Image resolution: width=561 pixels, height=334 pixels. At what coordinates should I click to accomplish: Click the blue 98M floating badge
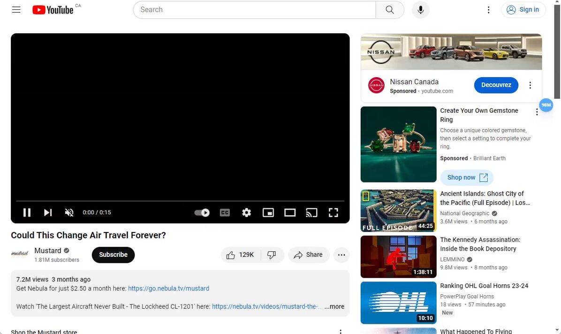pyautogui.click(x=546, y=105)
